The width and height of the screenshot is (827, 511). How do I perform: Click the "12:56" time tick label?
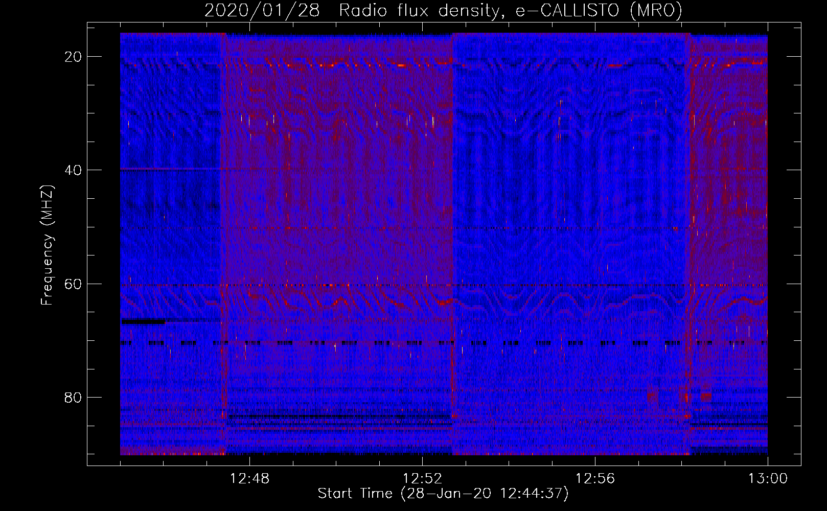(x=595, y=479)
